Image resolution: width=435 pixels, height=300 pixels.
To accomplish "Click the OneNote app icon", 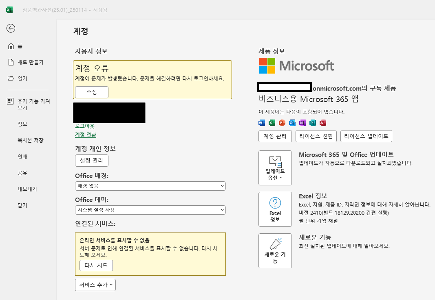I will point(303,123).
